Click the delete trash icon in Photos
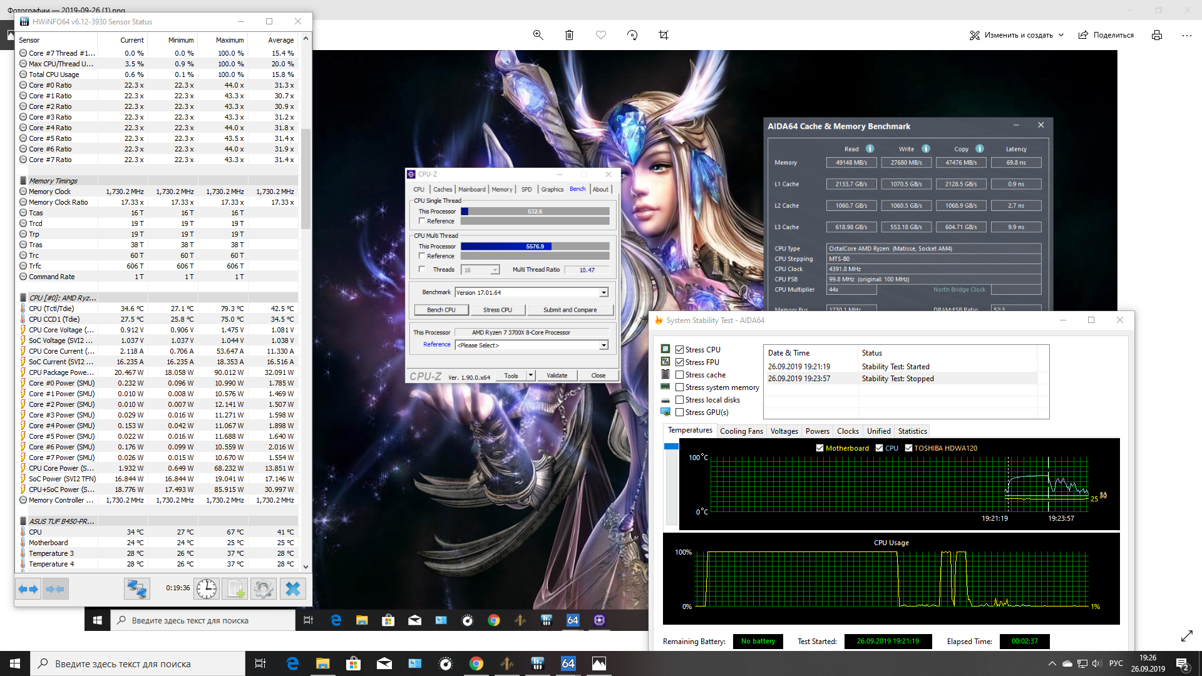1202x676 pixels. tap(569, 35)
